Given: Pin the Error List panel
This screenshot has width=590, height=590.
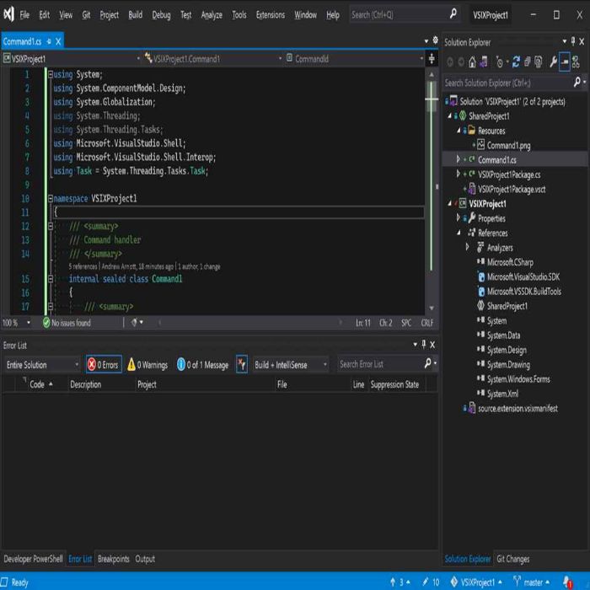Looking at the screenshot, I should click(424, 344).
